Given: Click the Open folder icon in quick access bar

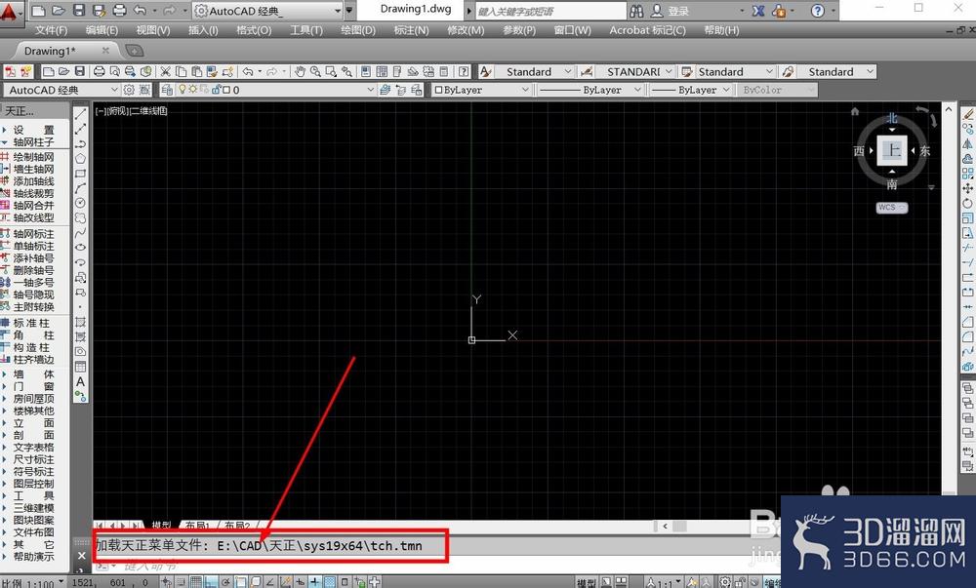Looking at the screenshot, I should pyautogui.click(x=58, y=11).
